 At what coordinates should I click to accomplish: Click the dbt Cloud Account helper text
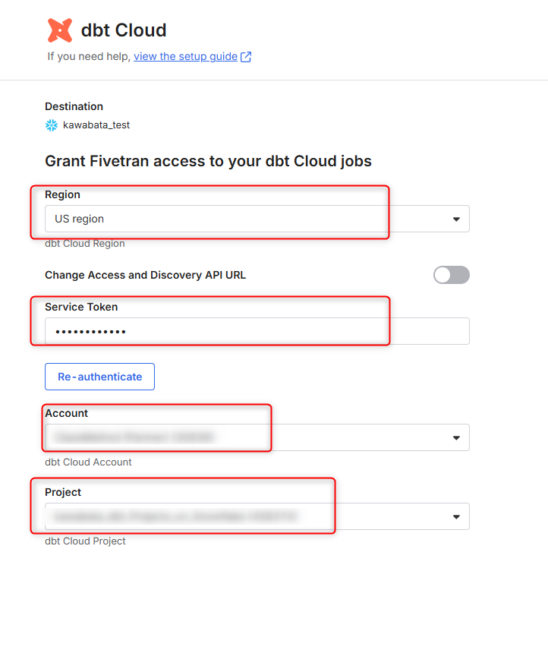[88, 462]
